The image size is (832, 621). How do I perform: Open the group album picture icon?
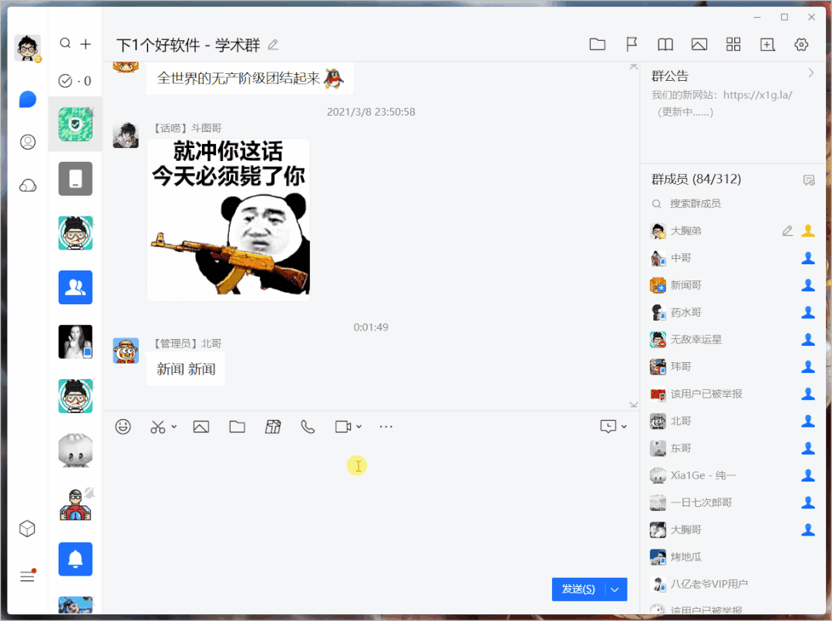coord(699,45)
